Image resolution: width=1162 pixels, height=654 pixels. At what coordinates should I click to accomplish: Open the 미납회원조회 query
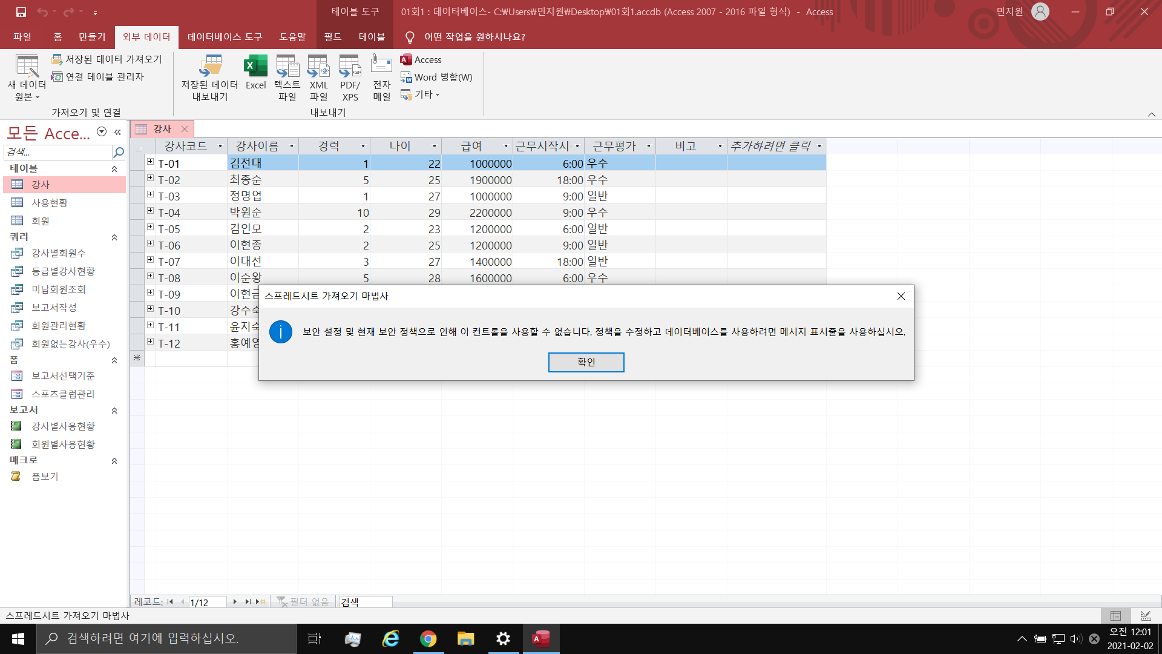click(x=59, y=289)
